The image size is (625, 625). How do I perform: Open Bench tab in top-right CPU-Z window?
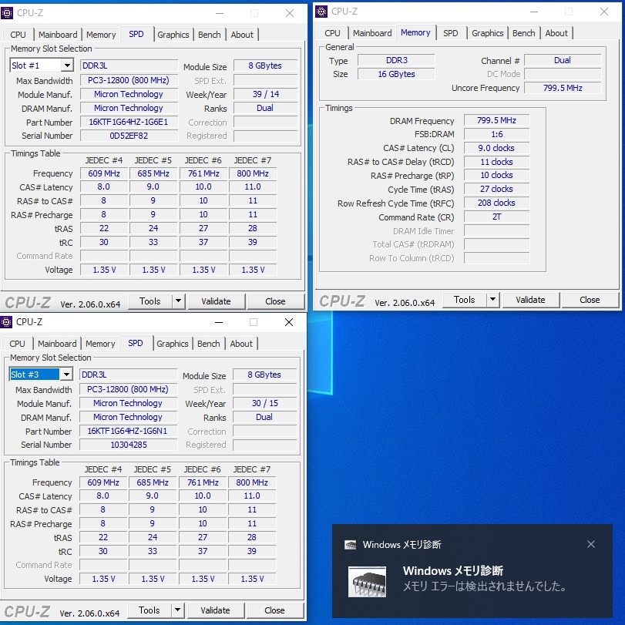(524, 33)
